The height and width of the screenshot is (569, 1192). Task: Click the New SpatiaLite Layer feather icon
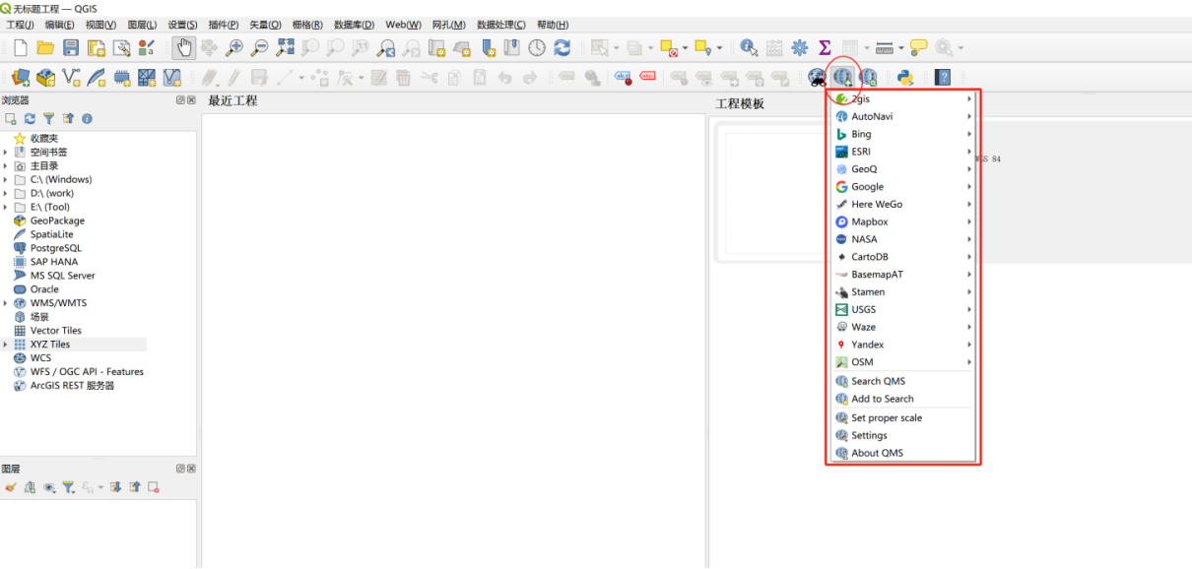pos(97,77)
